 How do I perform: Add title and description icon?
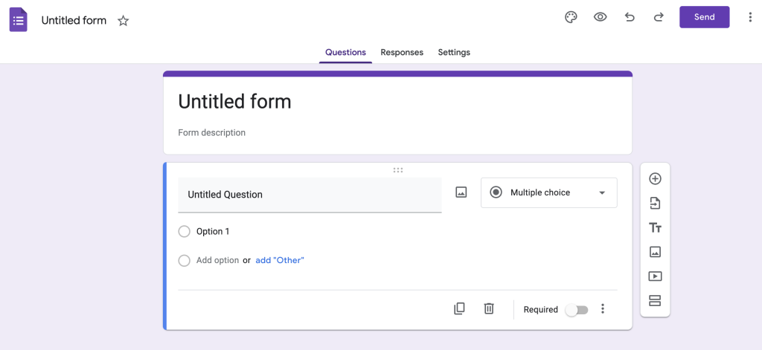tap(655, 227)
